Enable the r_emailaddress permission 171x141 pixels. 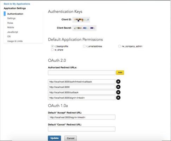84,46
